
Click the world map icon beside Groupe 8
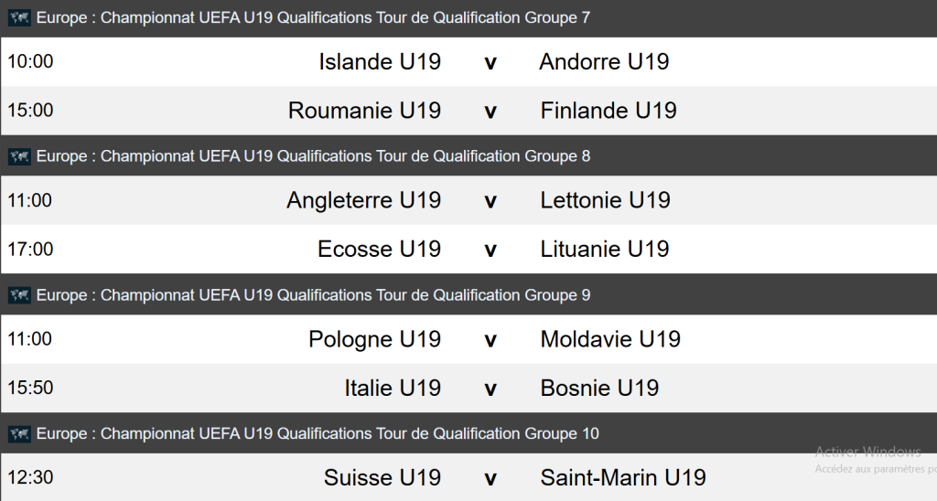19,156
